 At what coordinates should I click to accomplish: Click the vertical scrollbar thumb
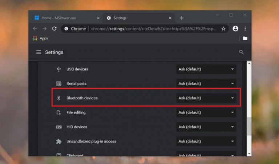[249, 126]
